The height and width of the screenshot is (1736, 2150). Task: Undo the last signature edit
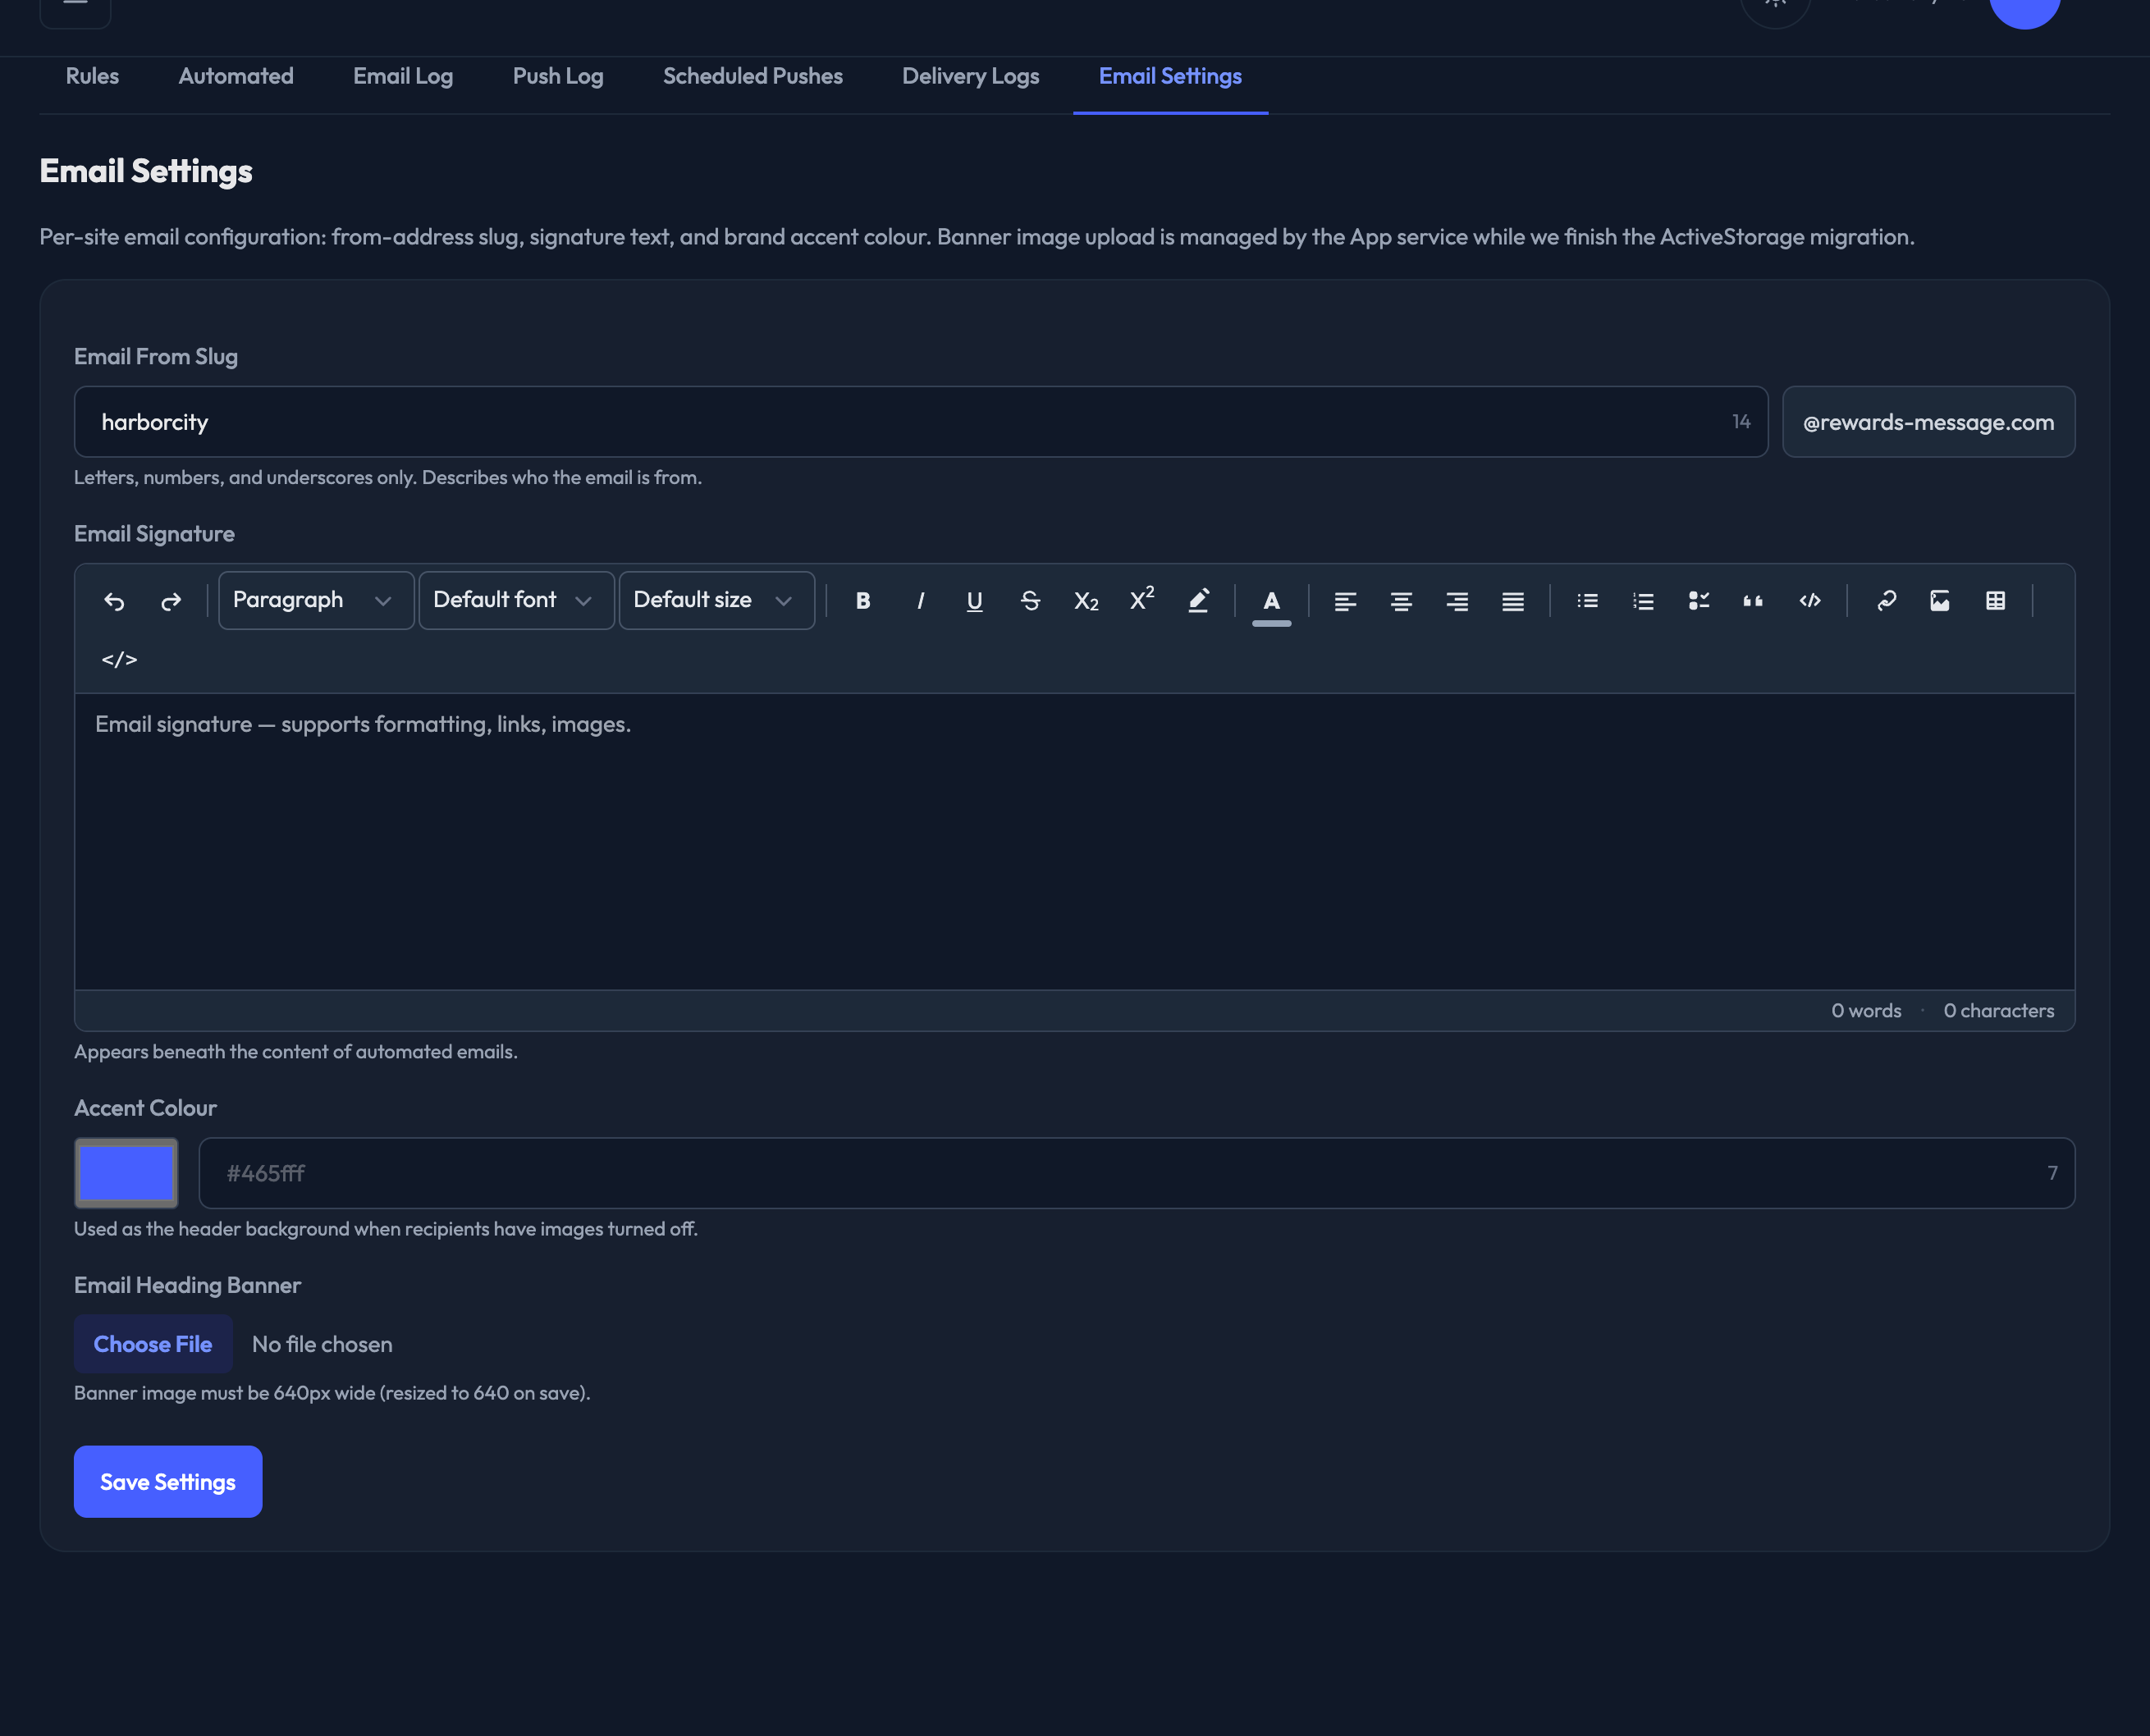click(114, 601)
